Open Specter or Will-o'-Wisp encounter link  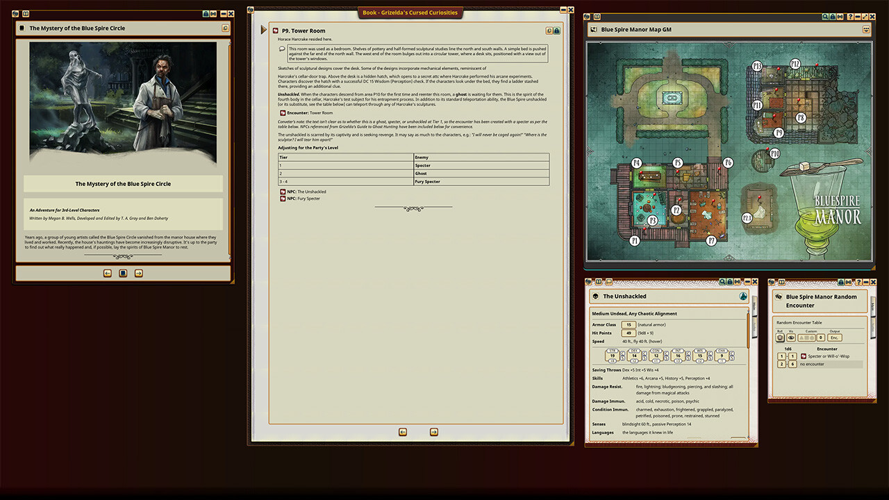click(x=804, y=356)
